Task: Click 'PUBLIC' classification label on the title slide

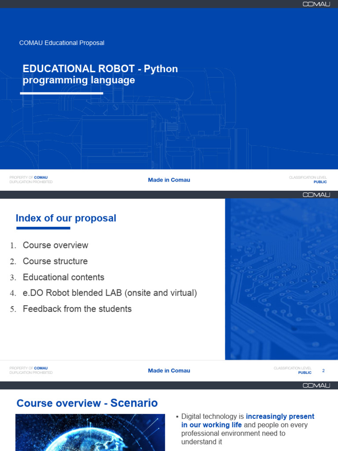Action: pos(320,182)
